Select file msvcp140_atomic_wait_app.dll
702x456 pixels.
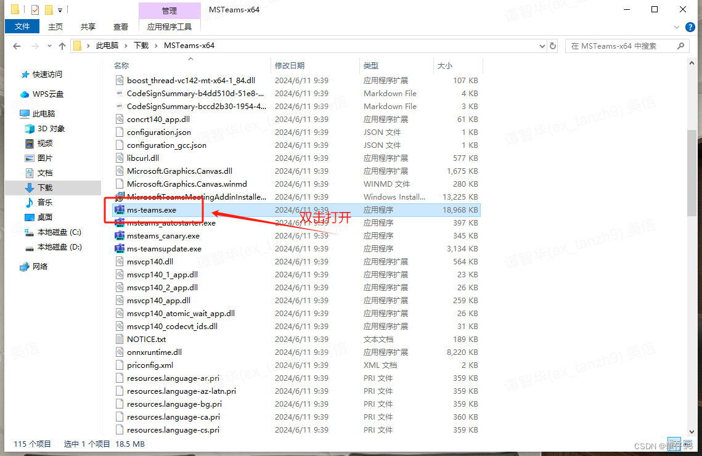point(181,313)
